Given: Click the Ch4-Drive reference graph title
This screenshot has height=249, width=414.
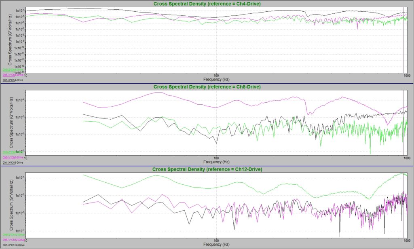Looking at the screenshot, I should point(207,4).
